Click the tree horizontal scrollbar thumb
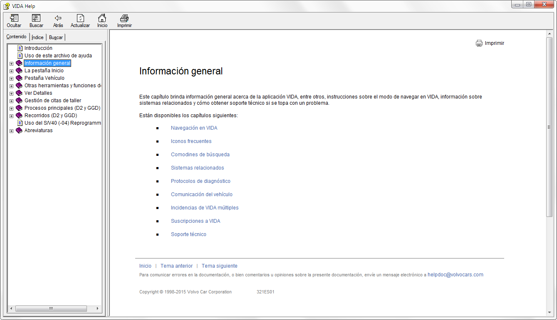This screenshot has width=557, height=320. [51, 309]
